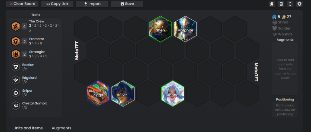The width and height of the screenshot is (311, 132).
Task: Click the copy clipboard icon top right
Action: pos(272,4)
